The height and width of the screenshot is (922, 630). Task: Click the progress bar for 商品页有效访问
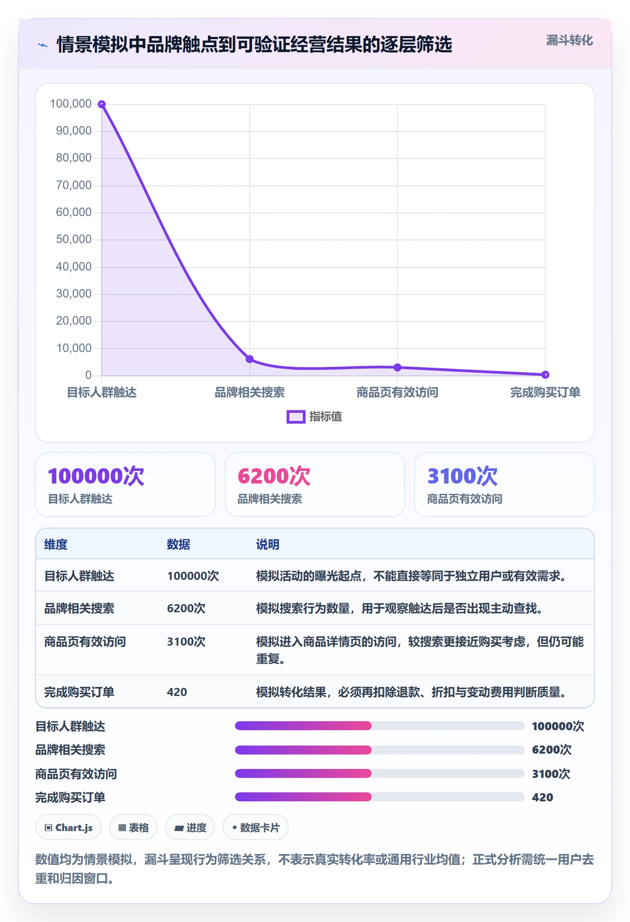click(x=380, y=773)
